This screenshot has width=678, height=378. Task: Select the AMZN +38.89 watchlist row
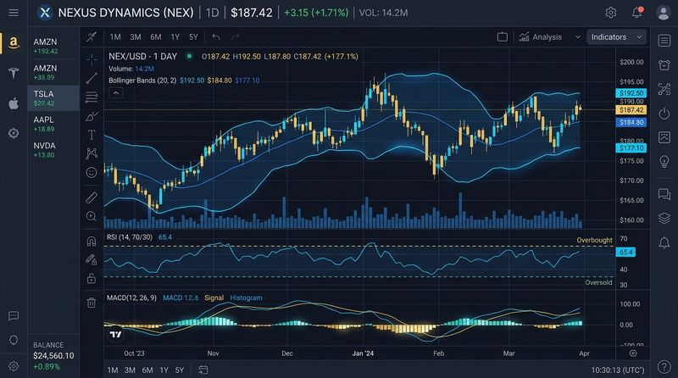53,72
